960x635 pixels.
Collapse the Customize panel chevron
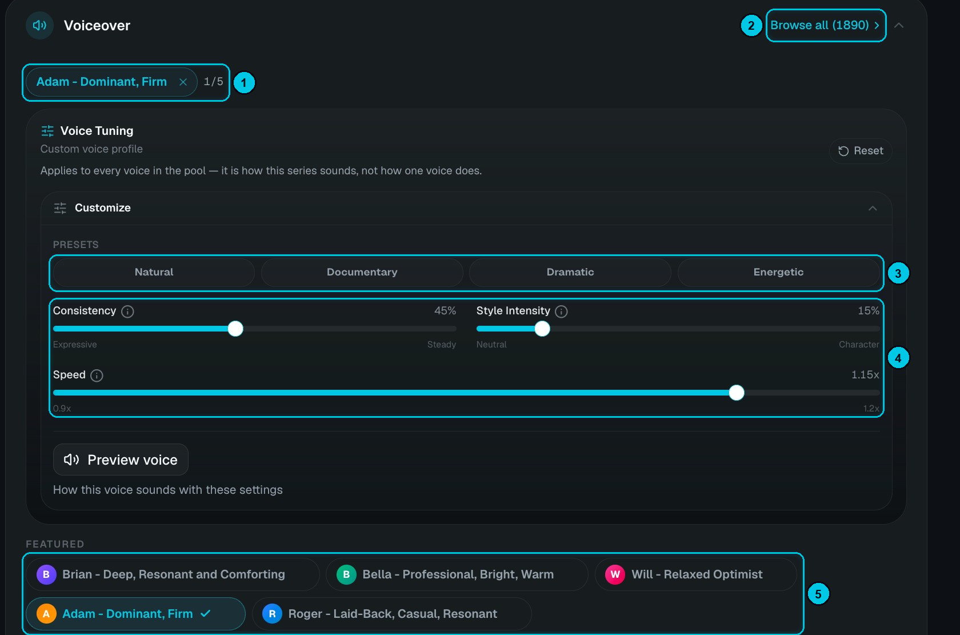point(873,208)
